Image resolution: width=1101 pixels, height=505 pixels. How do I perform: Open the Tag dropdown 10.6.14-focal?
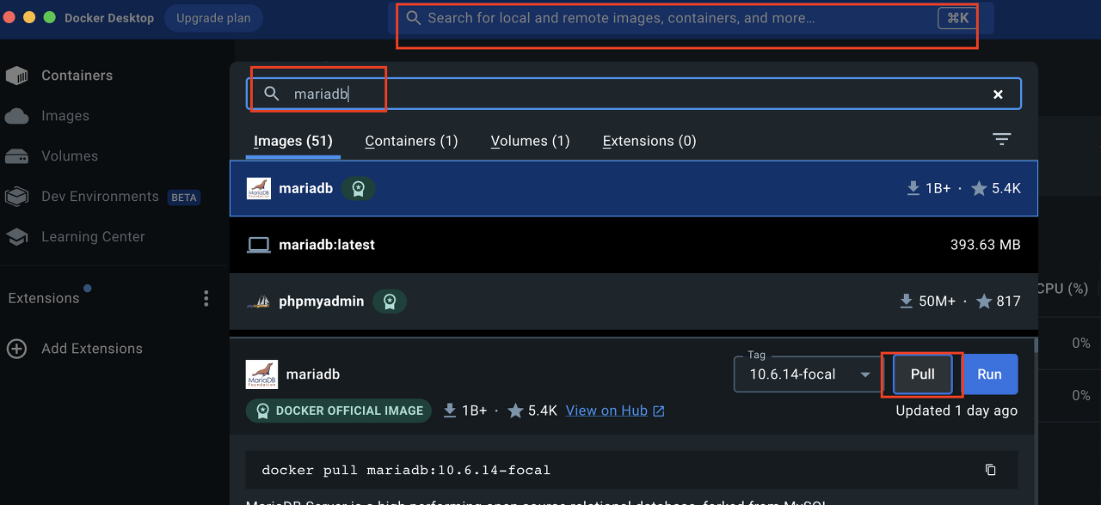coord(808,374)
